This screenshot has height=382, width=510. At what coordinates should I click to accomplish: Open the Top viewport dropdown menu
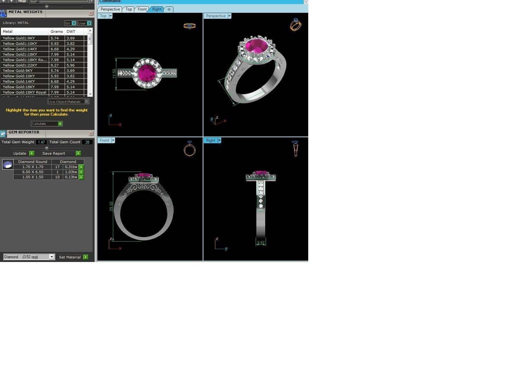[x=111, y=16]
